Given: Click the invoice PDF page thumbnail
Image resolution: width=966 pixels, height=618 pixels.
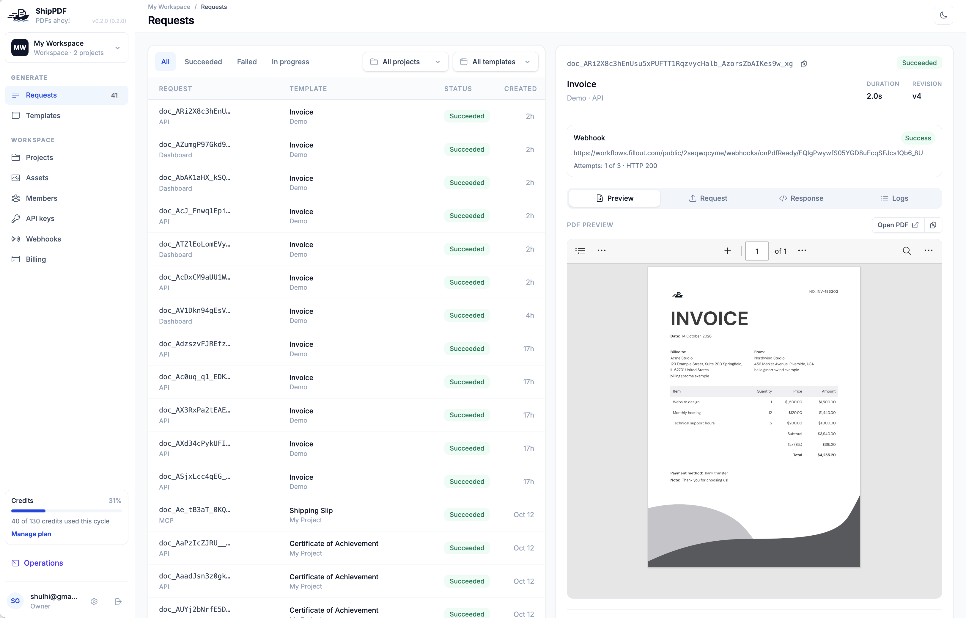Looking at the screenshot, I should pyautogui.click(x=754, y=417).
